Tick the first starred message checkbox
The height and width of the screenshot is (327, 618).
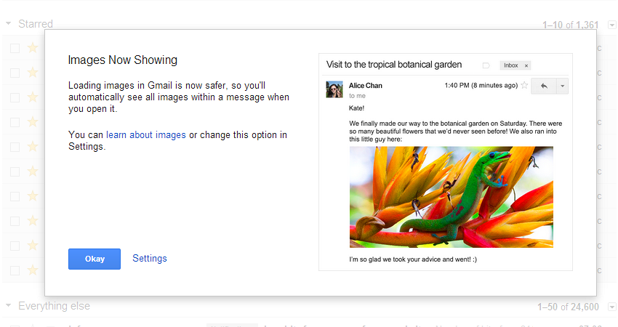coord(15,48)
